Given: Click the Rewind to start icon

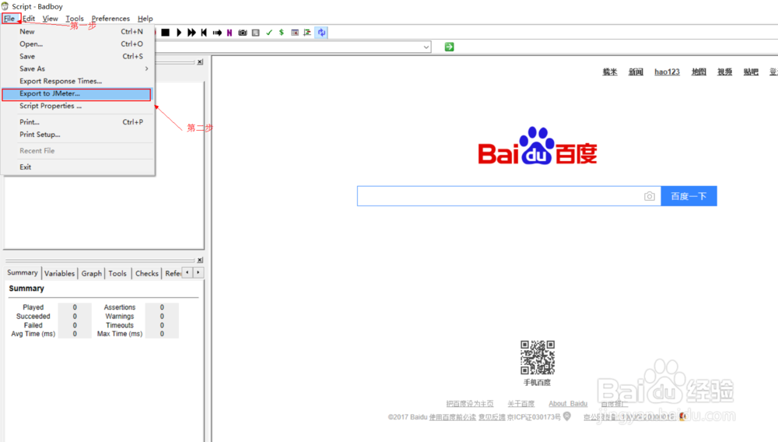Looking at the screenshot, I should [x=204, y=33].
